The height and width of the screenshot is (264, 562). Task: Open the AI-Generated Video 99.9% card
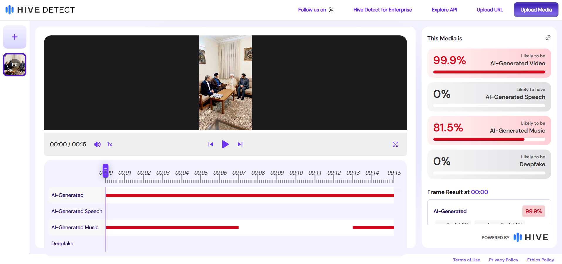489,63
